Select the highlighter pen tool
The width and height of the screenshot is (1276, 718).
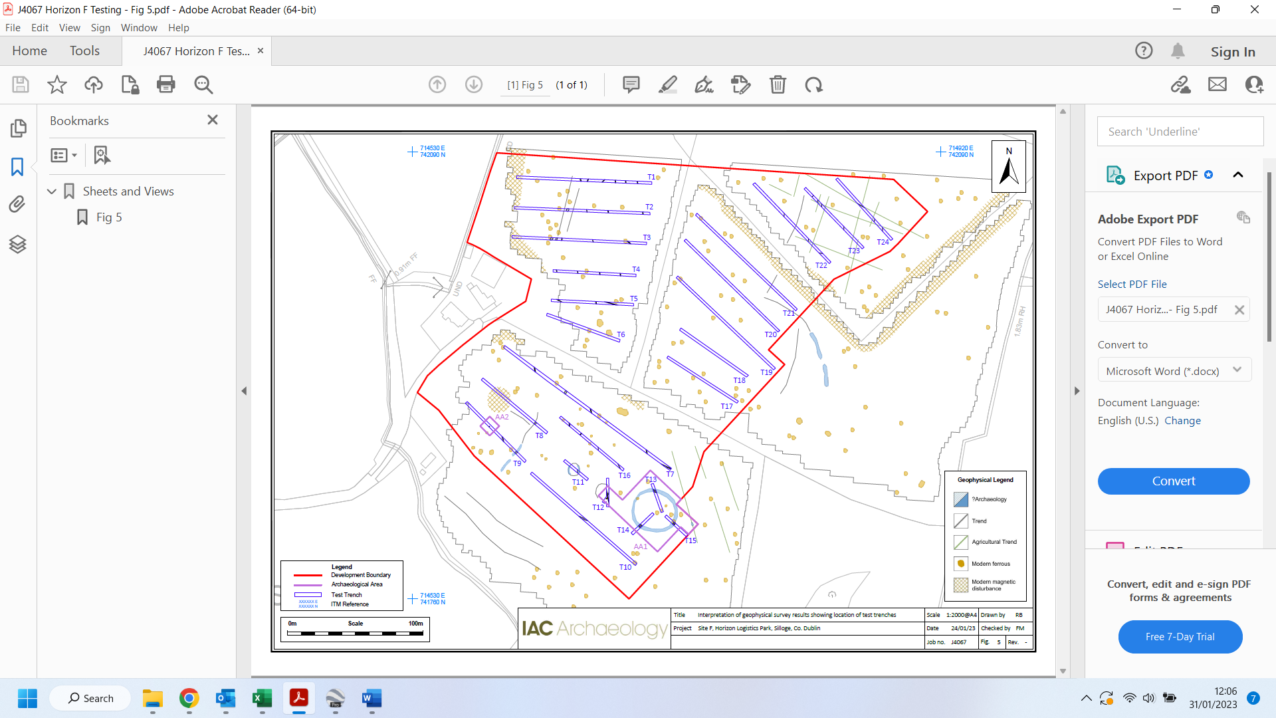(667, 84)
